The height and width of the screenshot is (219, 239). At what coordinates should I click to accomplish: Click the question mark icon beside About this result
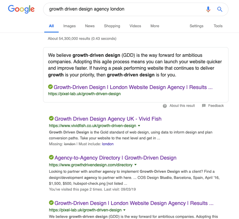165,106
